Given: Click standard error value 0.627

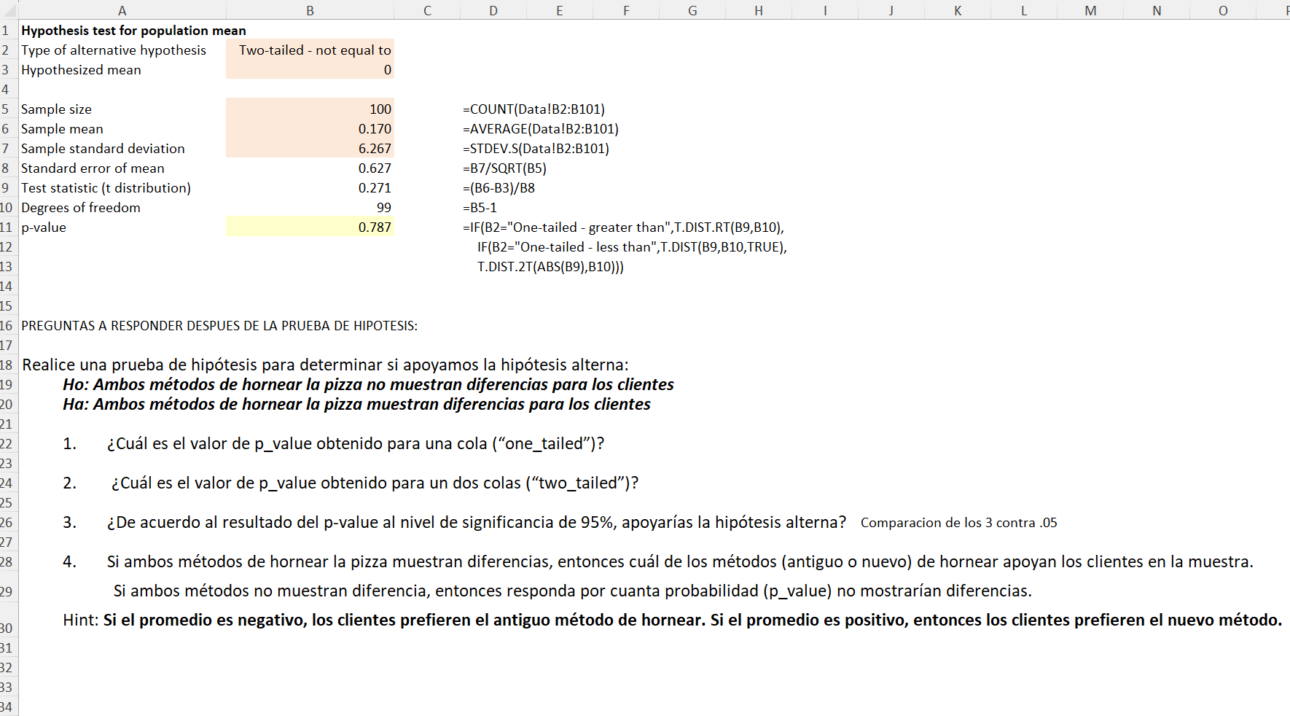Looking at the screenshot, I should tap(310, 168).
